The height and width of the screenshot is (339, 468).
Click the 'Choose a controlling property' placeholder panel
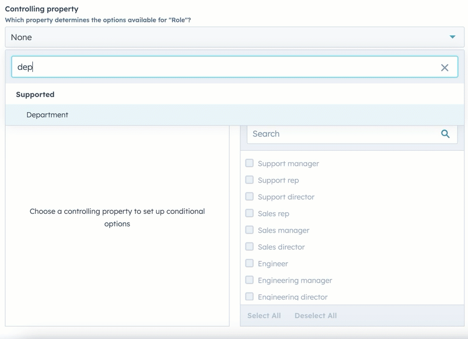point(117,217)
